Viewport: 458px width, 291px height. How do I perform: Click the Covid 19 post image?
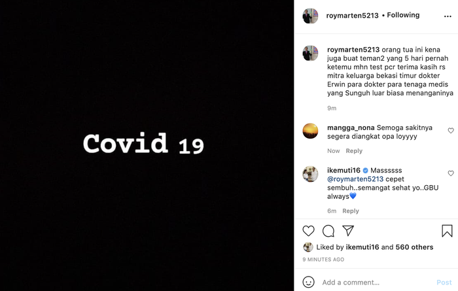(x=147, y=145)
